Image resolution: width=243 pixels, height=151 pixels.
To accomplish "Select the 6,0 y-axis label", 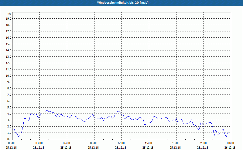I will 9,101.
